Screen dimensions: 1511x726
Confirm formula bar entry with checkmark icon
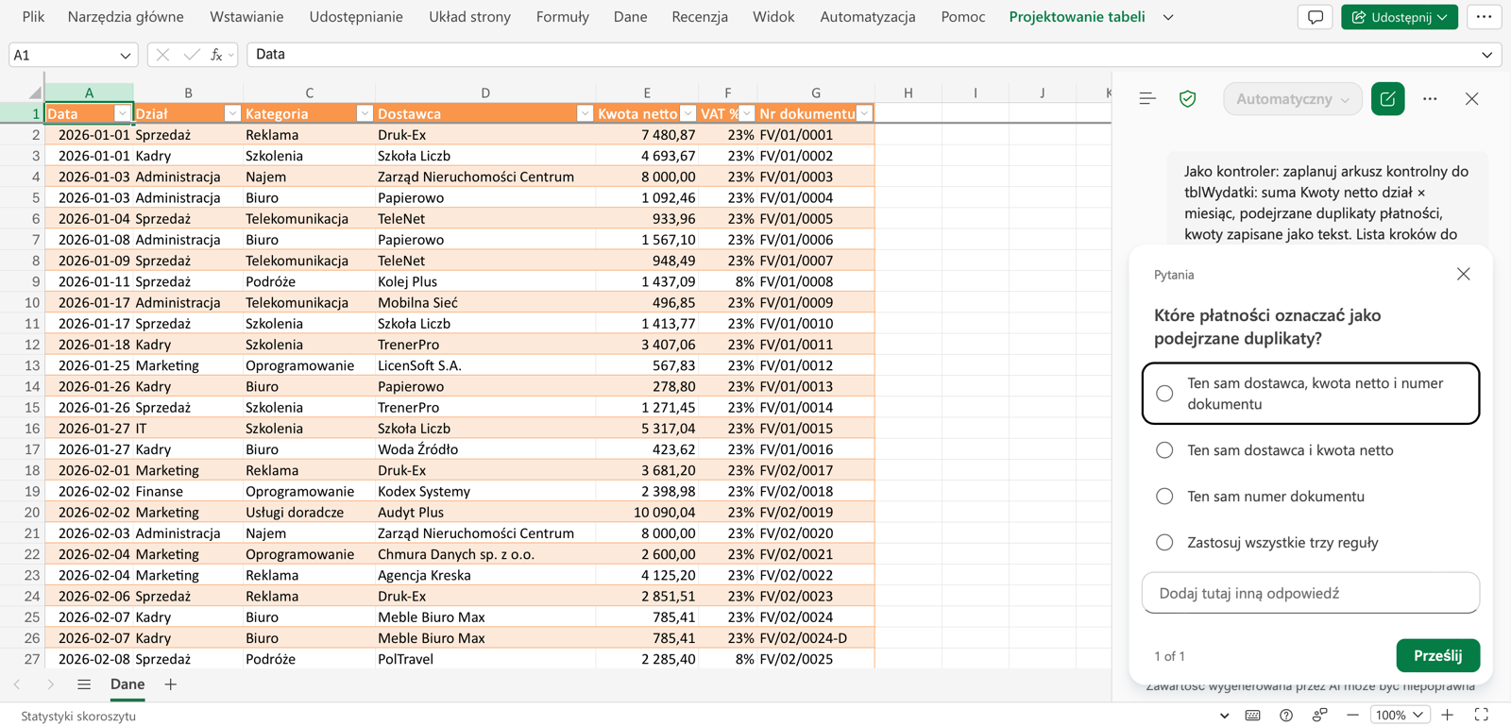pos(191,55)
